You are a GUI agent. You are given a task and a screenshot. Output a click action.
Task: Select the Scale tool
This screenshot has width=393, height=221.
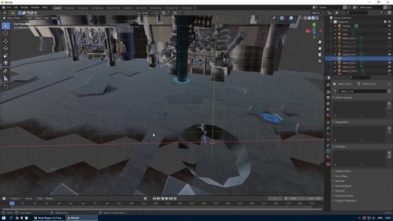point(6,56)
